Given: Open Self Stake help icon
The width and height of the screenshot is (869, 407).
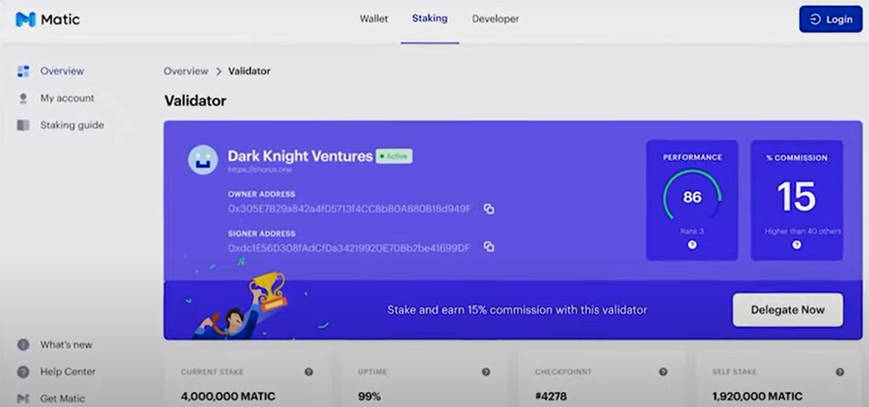Looking at the screenshot, I should pyautogui.click(x=840, y=372).
